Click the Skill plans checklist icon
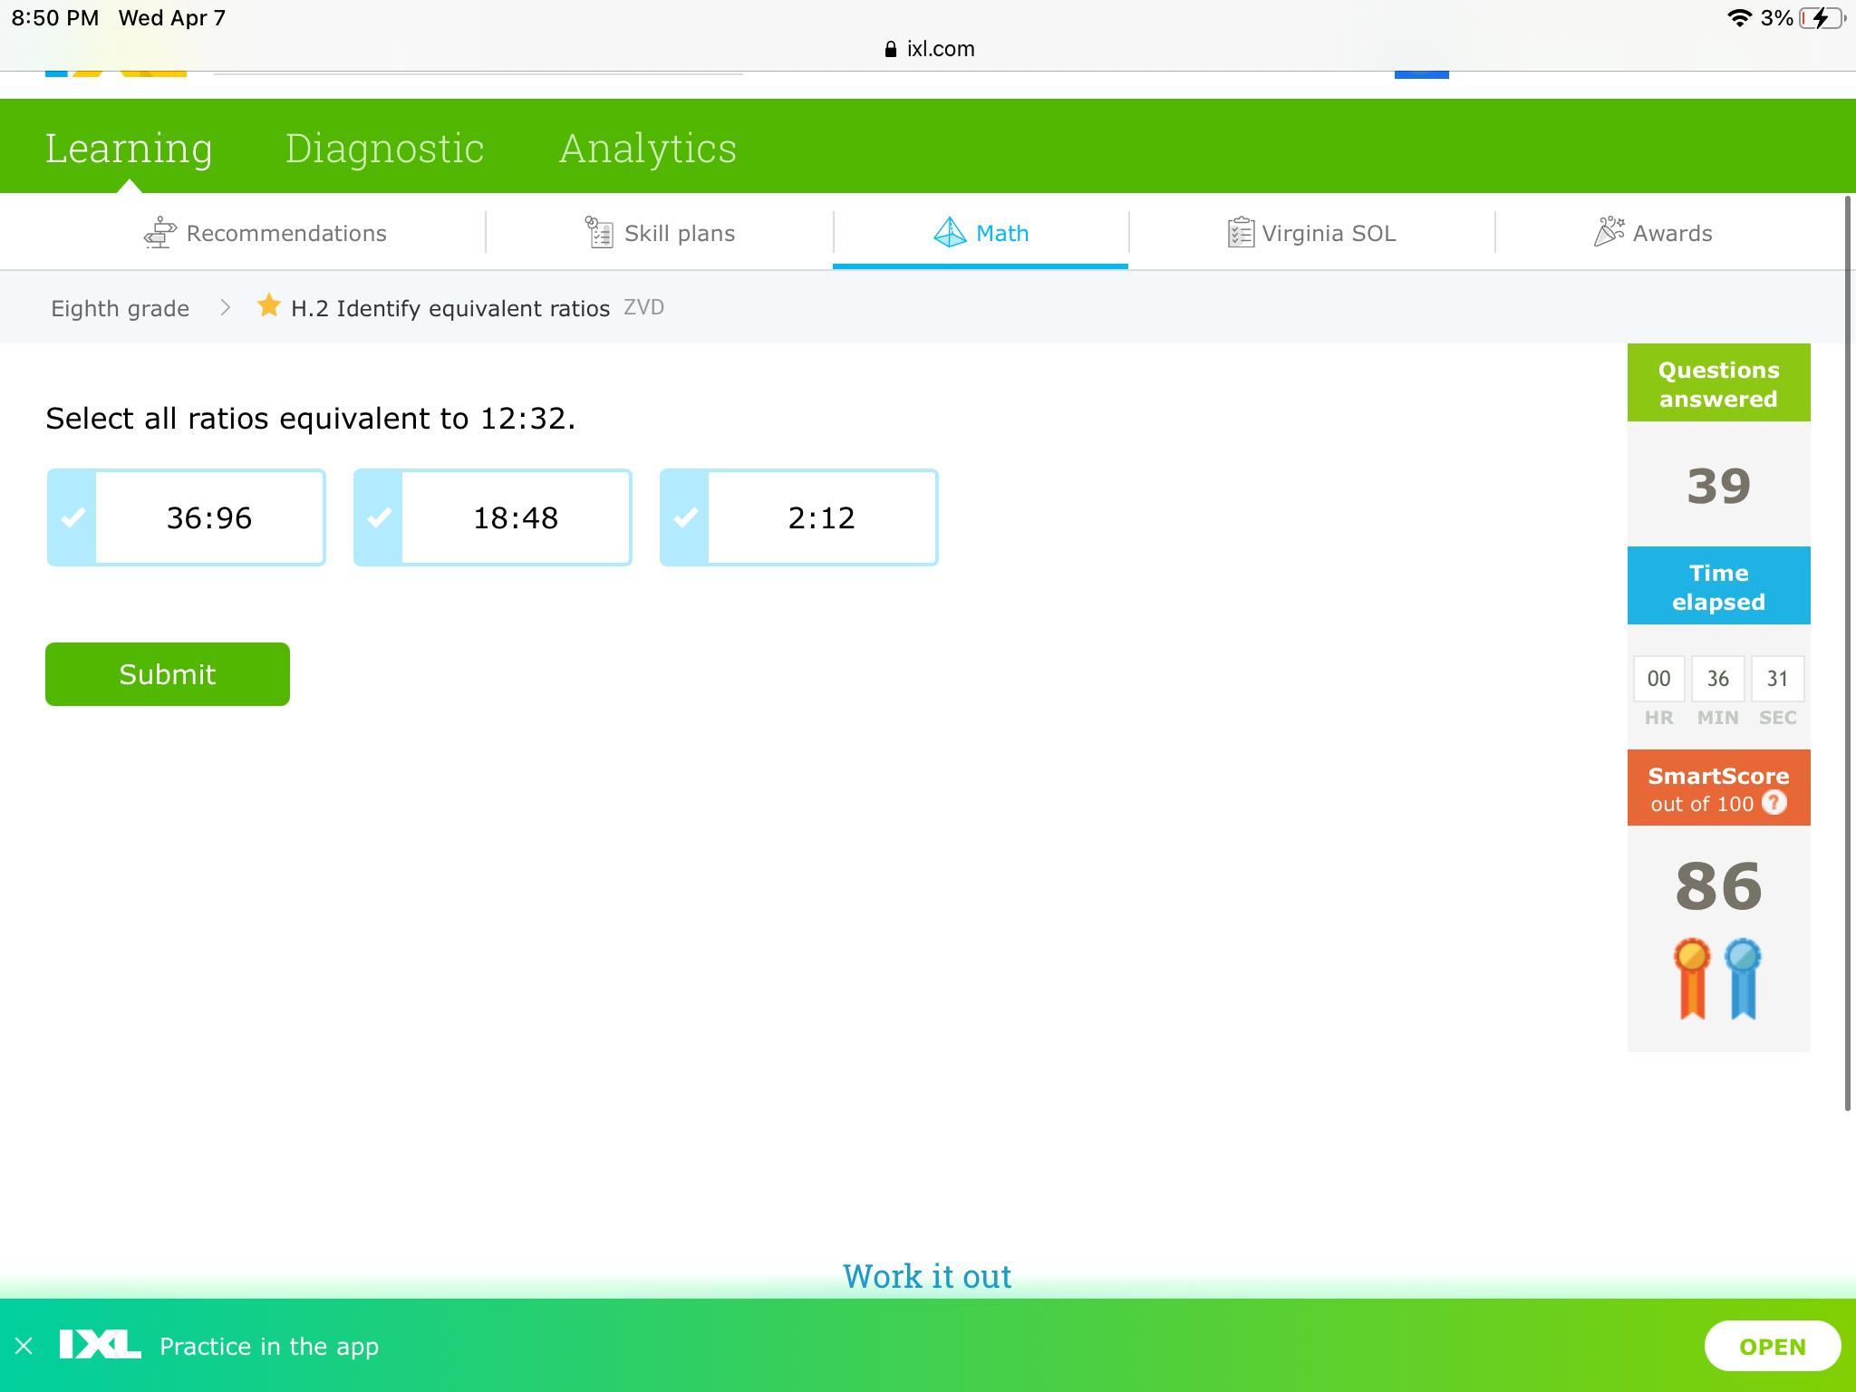Viewport: 1856px width, 1392px height. [x=599, y=233]
